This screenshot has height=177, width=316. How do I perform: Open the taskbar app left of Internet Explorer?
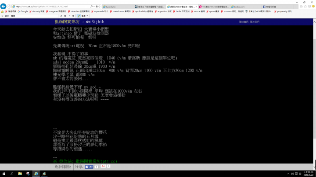(28, 174)
